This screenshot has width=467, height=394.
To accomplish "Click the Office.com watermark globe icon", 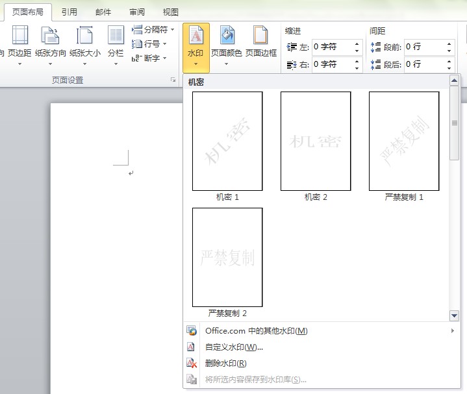I will point(192,330).
